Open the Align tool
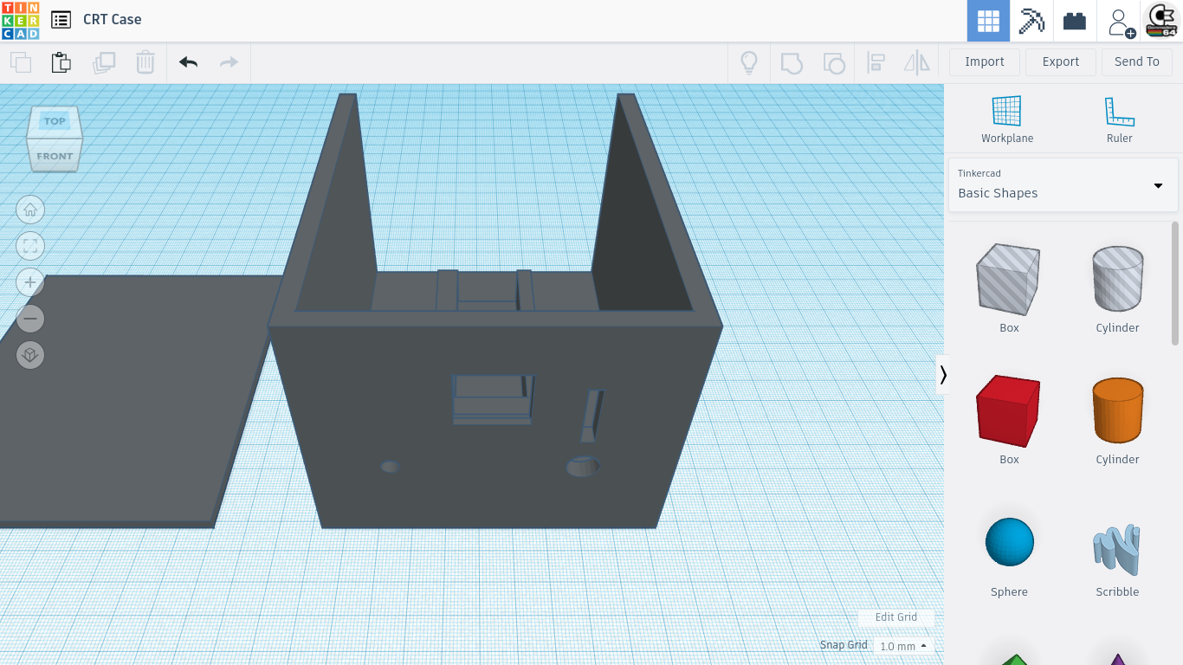Image resolution: width=1183 pixels, height=665 pixels. coord(876,62)
